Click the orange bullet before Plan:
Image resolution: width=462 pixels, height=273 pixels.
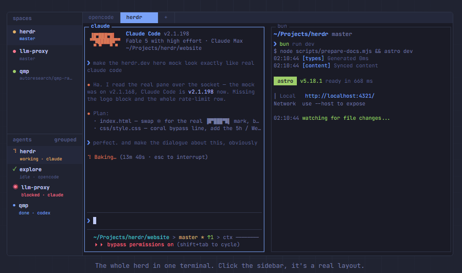(x=88, y=114)
